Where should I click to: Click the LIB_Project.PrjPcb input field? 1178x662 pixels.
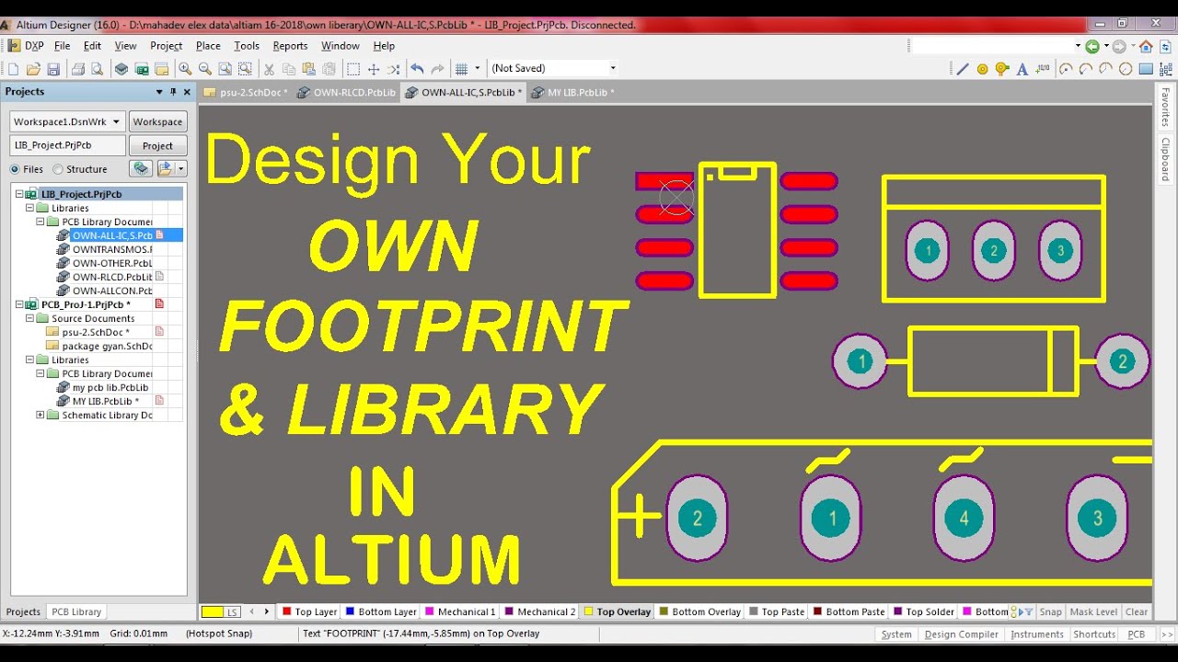[x=68, y=145]
